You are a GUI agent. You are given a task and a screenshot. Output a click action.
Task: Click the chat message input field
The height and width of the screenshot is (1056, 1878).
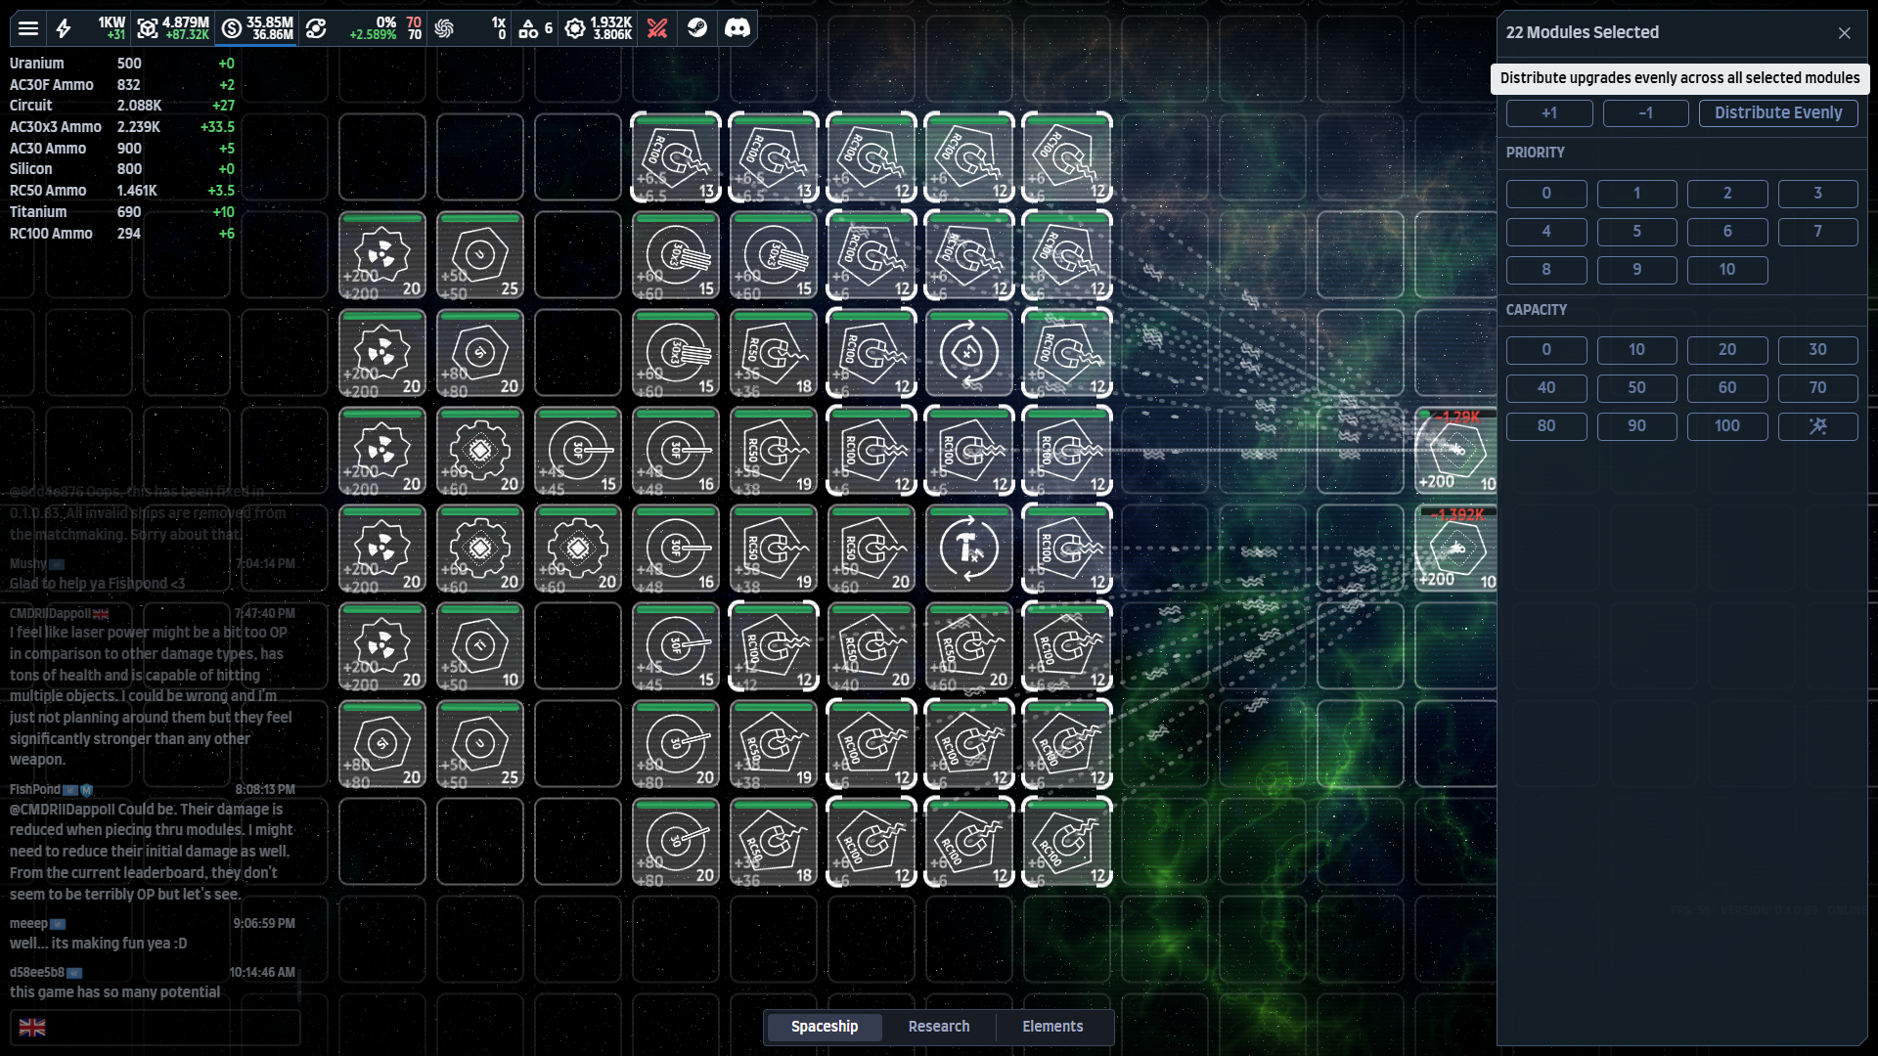tap(156, 1027)
